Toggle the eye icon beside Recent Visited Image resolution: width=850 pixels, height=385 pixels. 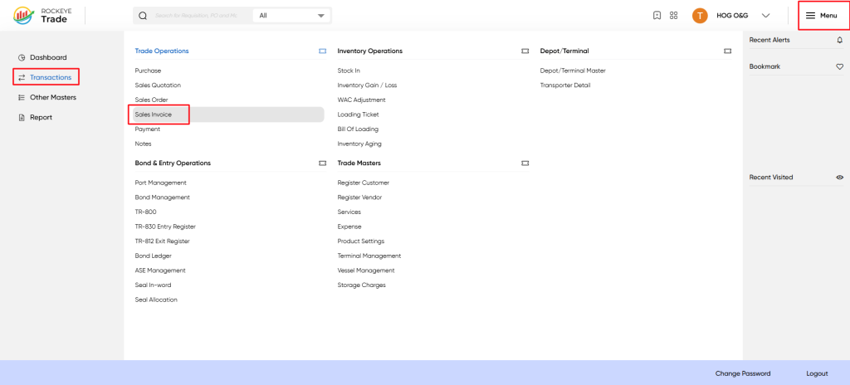coord(840,178)
